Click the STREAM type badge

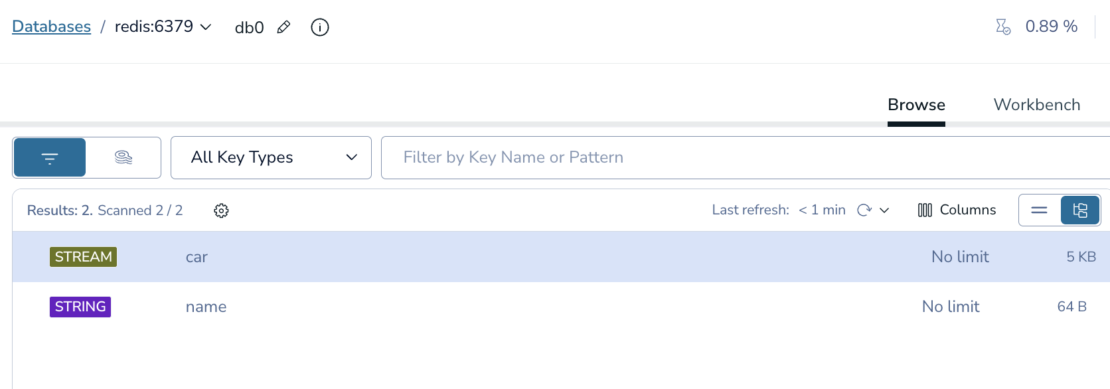83,257
